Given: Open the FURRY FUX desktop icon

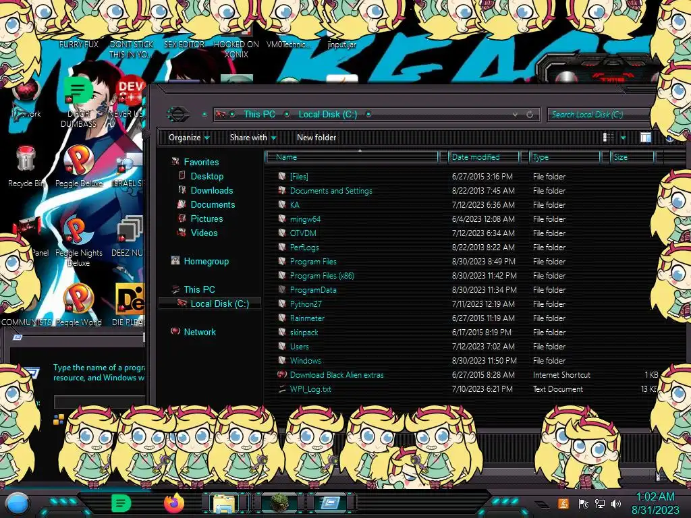Looking at the screenshot, I should pyautogui.click(x=78, y=44).
